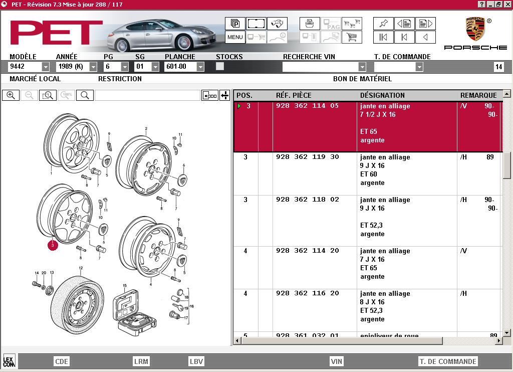Open the binoculars search tool
Image resolution: width=513 pixels, height=372 pixels.
coord(277,24)
